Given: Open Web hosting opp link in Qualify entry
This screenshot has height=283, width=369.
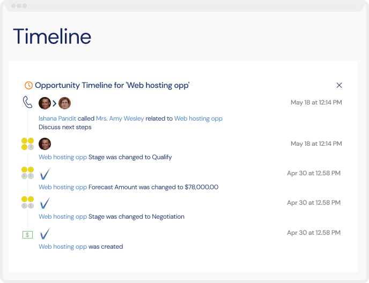Looking at the screenshot, I should pos(63,157).
